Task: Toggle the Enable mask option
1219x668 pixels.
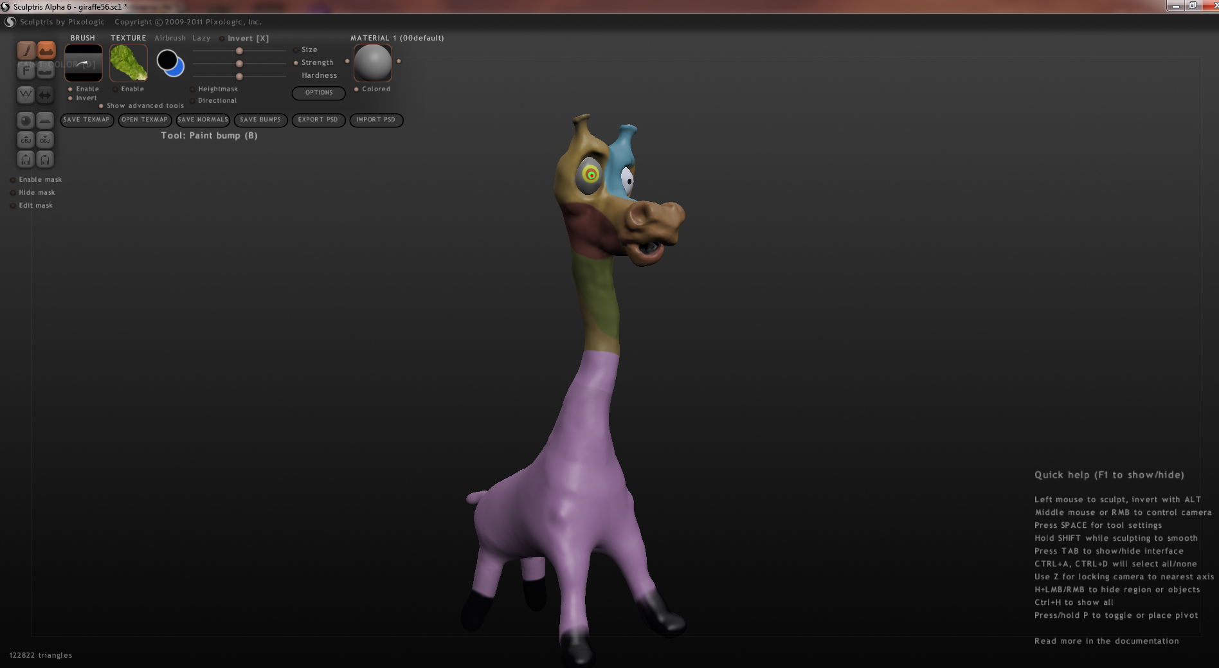Action: pyautogui.click(x=36, y=180)
